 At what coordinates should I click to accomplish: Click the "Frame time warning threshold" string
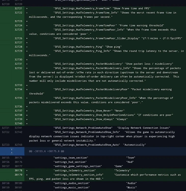tap(141, 25)
